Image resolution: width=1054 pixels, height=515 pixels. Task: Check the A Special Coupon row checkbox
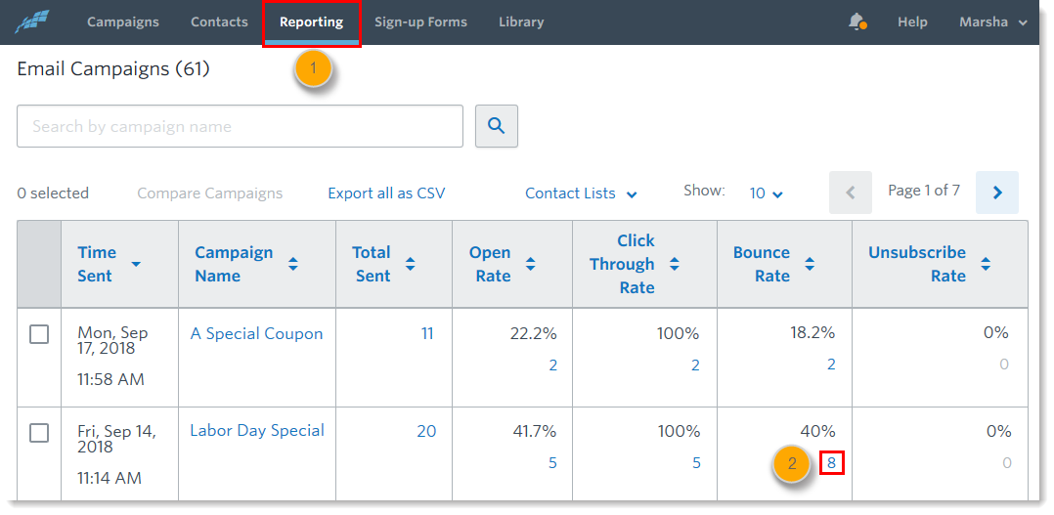pos(39,333)
